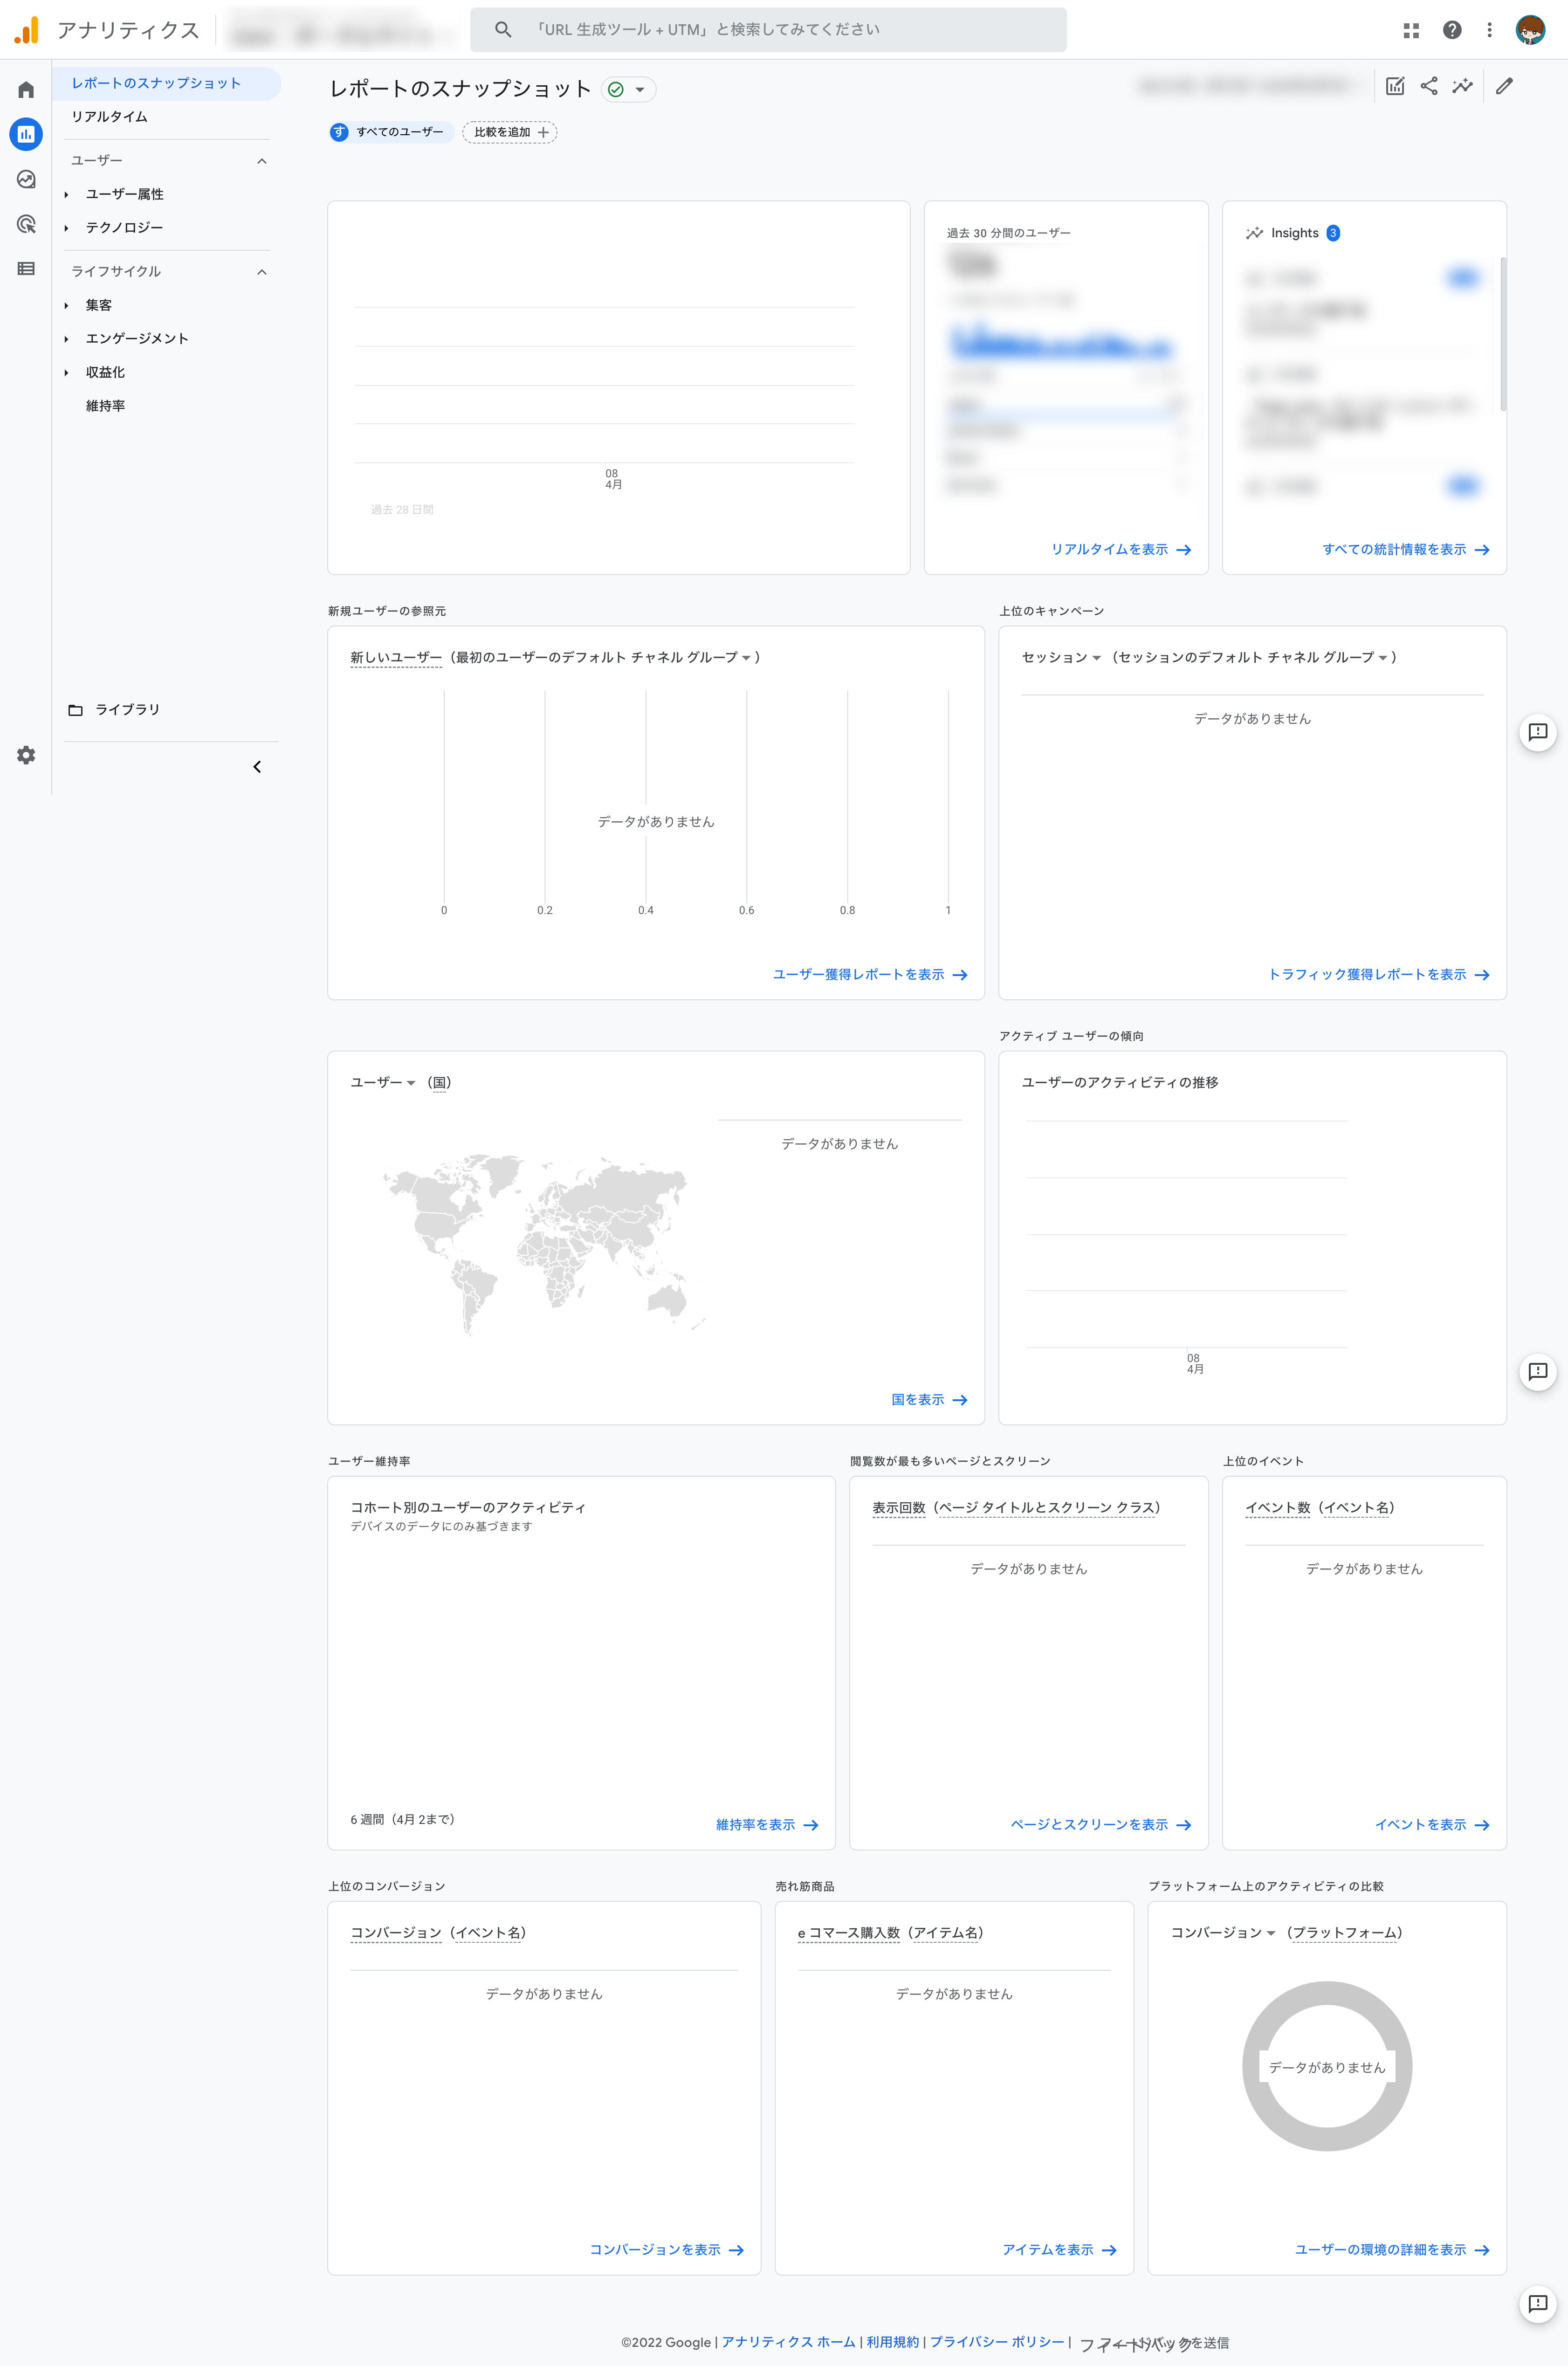Click the Library folder icon
Image resolution: width=1568 pixels, height=2366 pixels.
(x=75, y=710)
